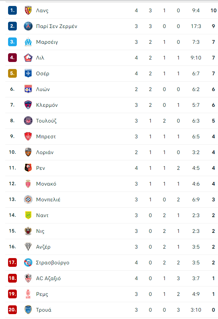This screenshot has width=218, height=319.
Task: Click the gold rank 5 badge
Action: click(12, 74)
